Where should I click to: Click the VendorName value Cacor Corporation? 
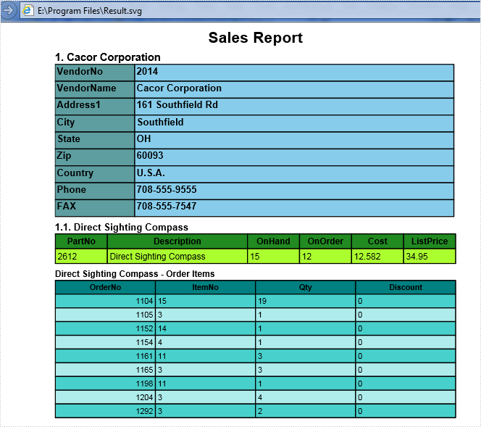point(294,89)
